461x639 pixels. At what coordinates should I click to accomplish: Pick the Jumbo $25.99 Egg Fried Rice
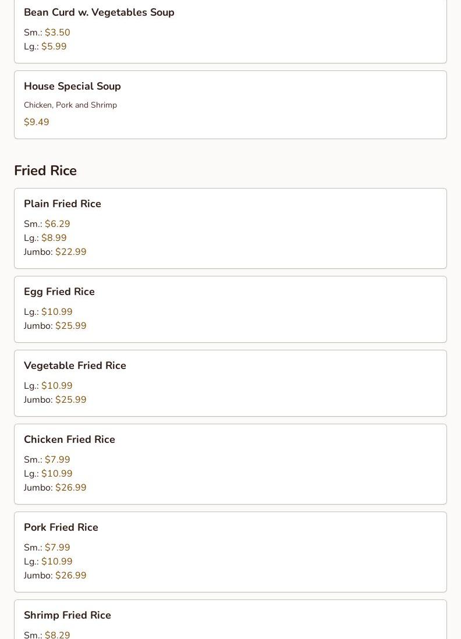point(70,326)
